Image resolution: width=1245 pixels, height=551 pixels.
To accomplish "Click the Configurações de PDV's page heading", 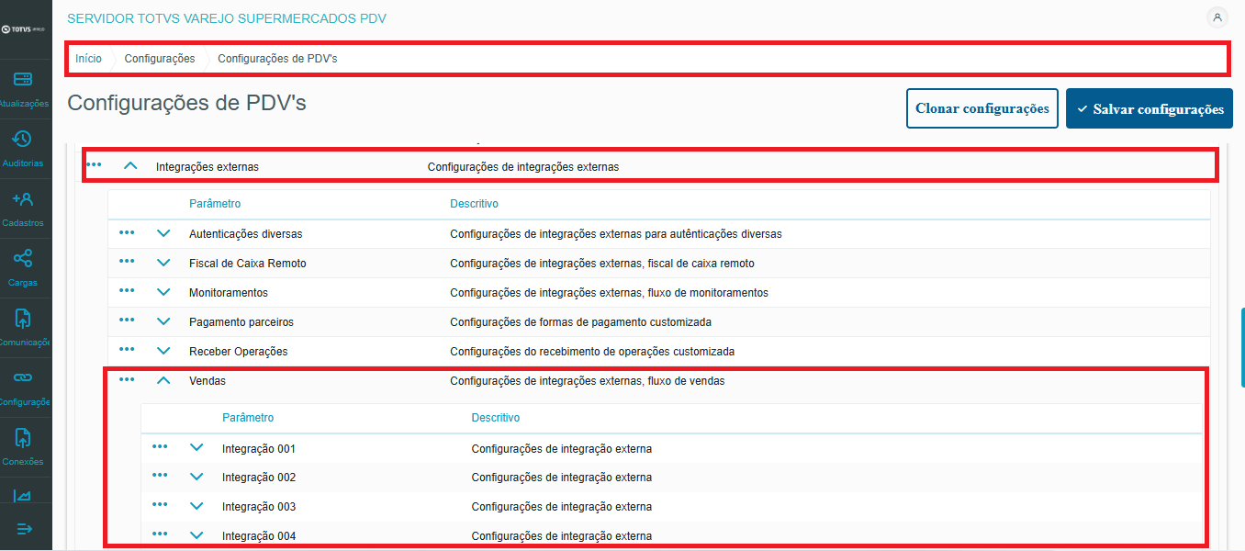I will (186, 103).
